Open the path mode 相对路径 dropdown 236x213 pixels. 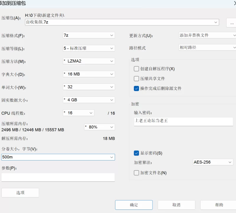pos(207,47)
